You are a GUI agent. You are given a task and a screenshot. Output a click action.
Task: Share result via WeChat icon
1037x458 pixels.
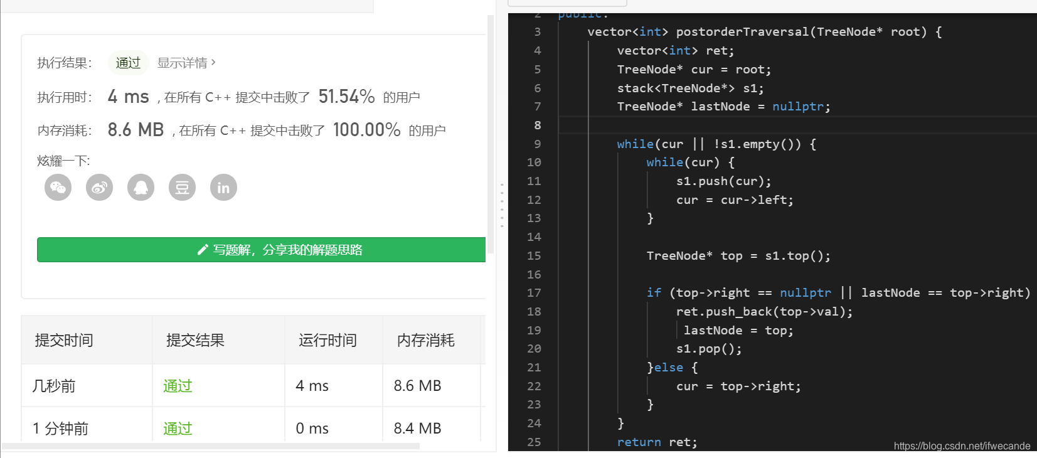(58, 188)
